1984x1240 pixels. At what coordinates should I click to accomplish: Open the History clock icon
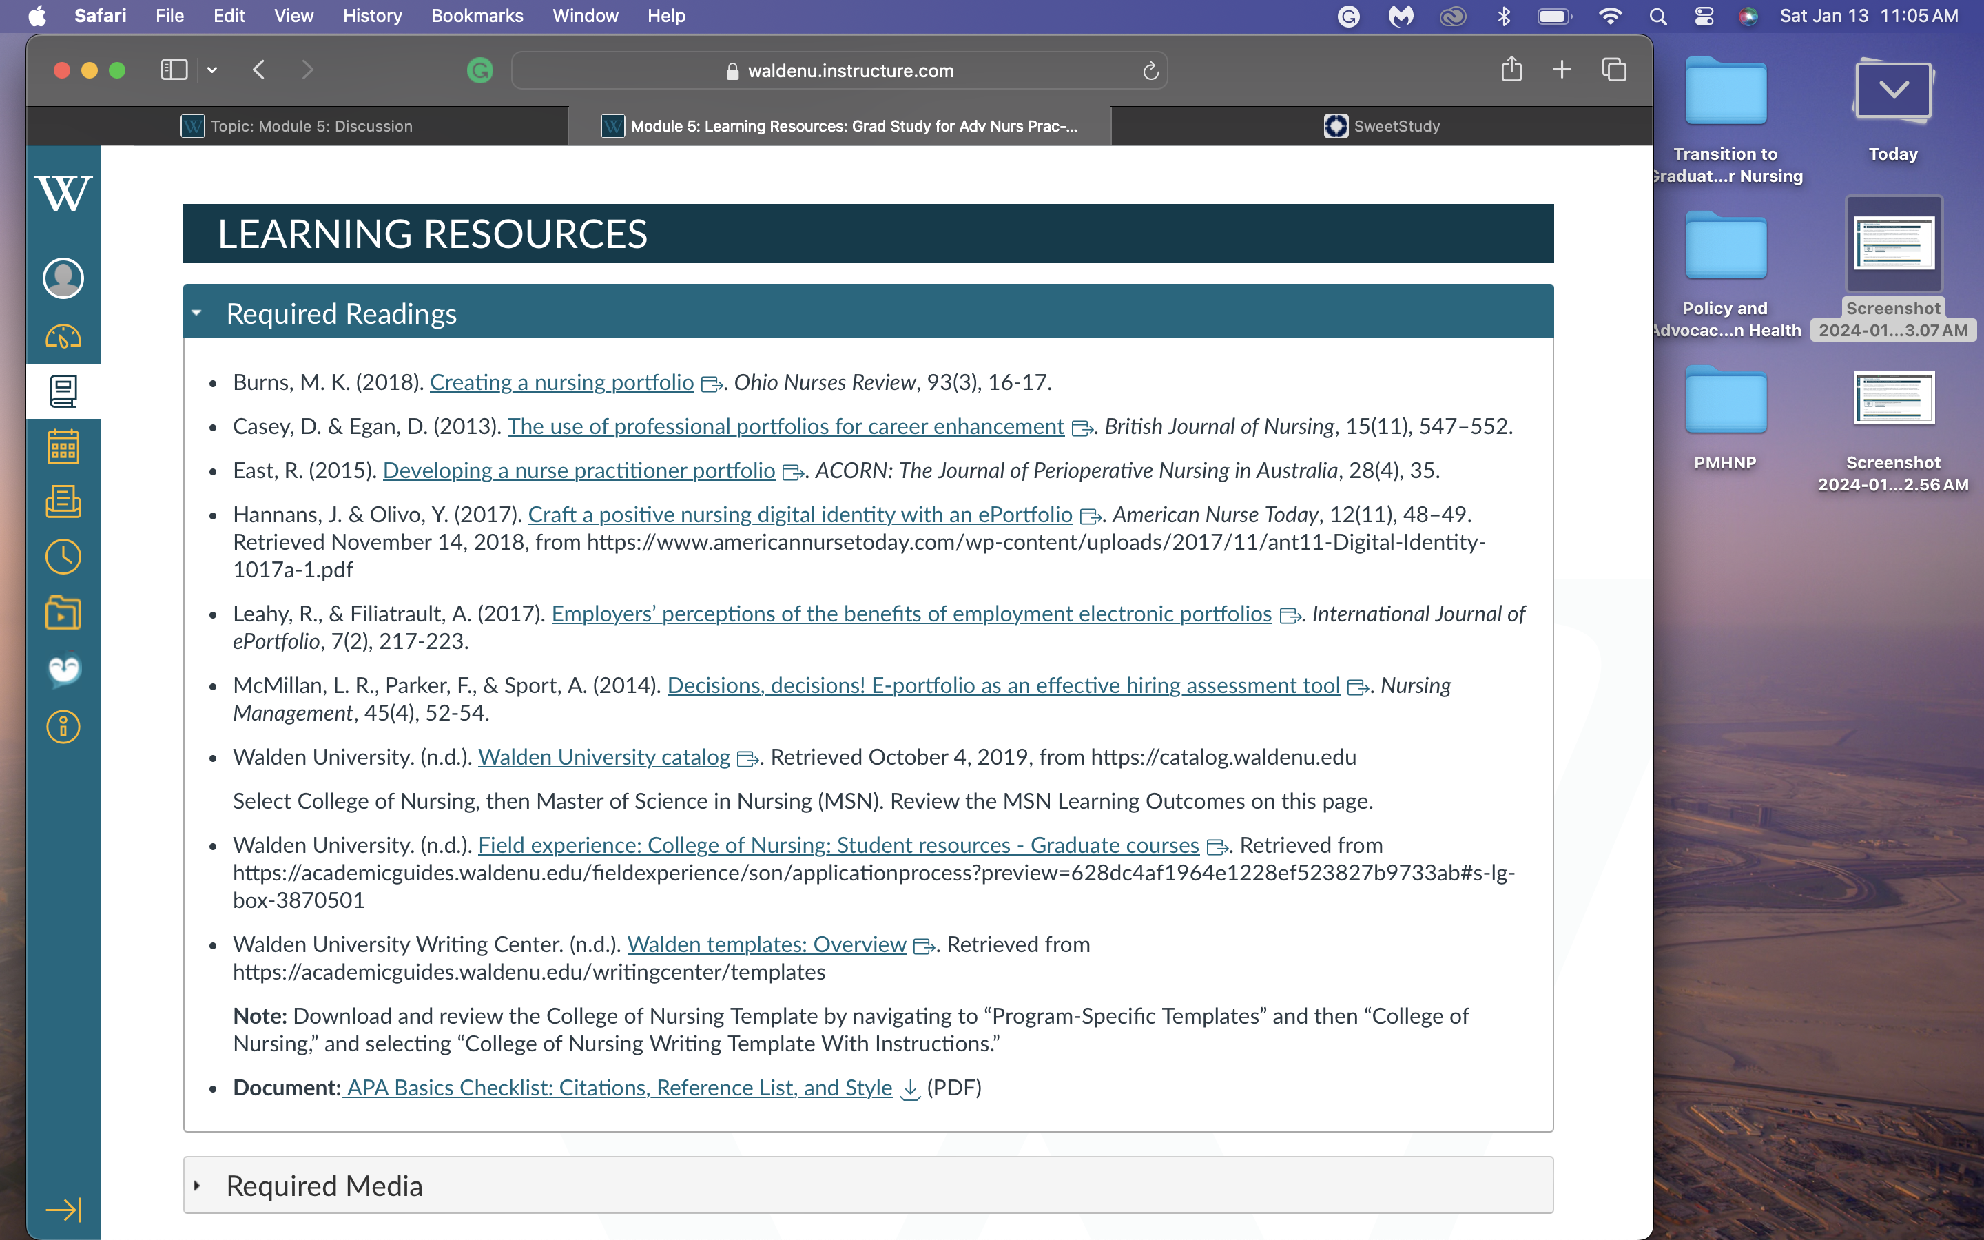click(x=63, y=558)
